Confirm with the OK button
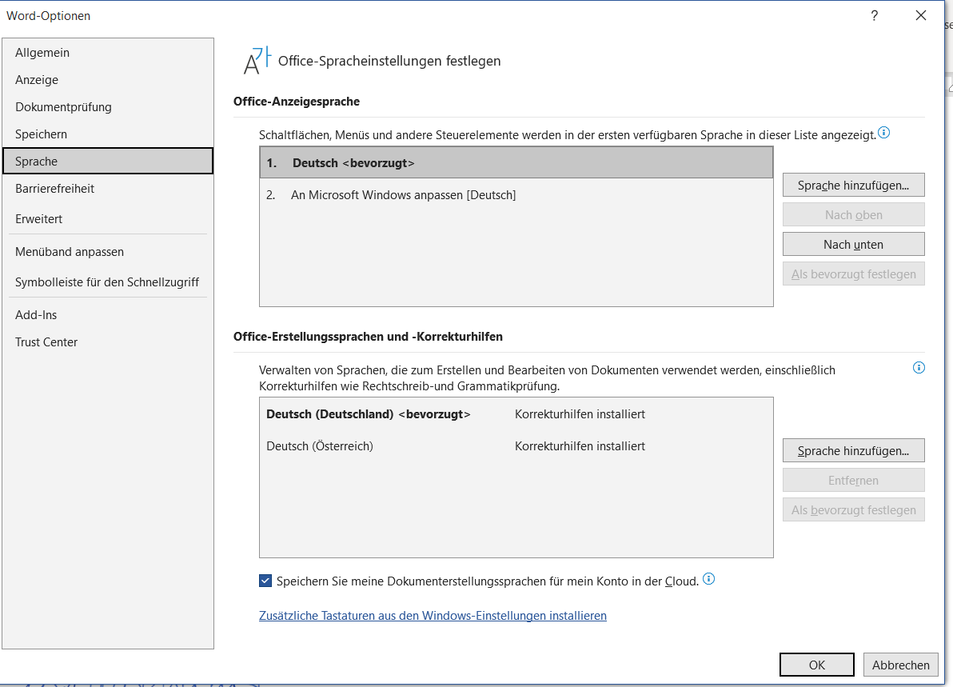The width and height of the screenshot is (953, 687). click(x=817, y=665)
